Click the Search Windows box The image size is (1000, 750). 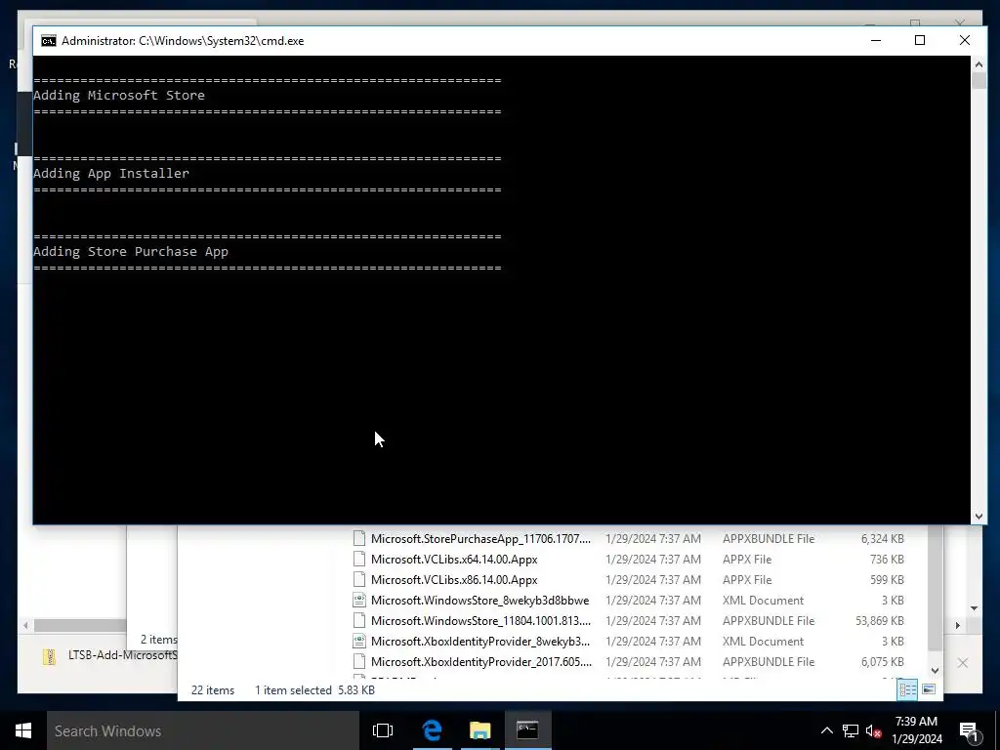pos(203,730)
